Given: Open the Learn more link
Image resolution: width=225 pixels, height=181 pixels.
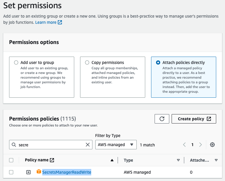Looking at the screenshot, I should pos(48,22).
